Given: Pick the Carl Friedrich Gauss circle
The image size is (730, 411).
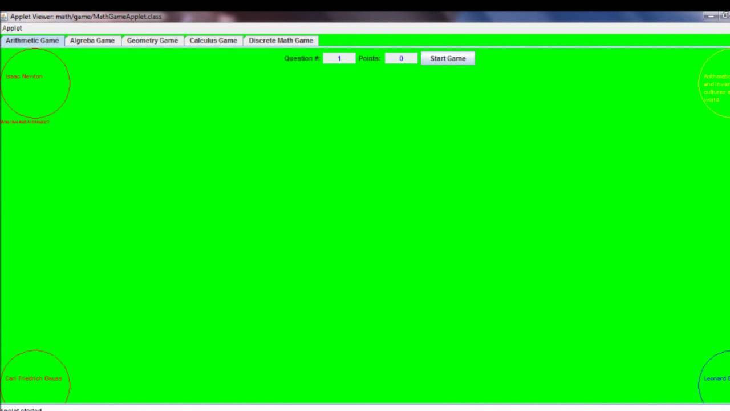Looking at the screenshot, I should (35, 378).
